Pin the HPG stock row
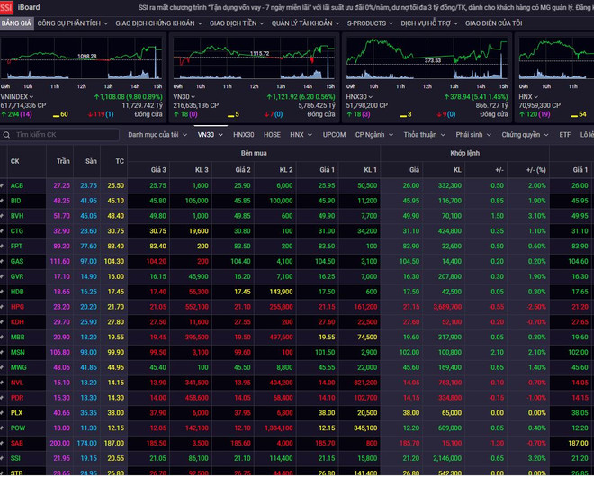Image resolution: width=594 pixels, height=477 pixels. pos(3,307)
